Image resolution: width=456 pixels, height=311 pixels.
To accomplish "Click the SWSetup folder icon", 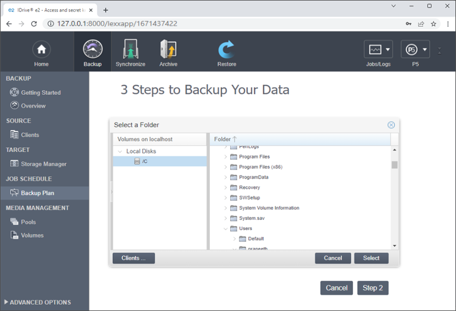I will [234, 197].
